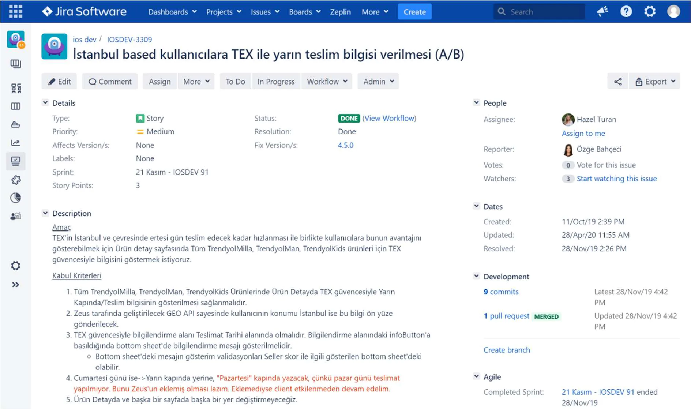Open fix version 4.5.0 link
Viewport: 691px width, 409px height.
tap(346, 145)
